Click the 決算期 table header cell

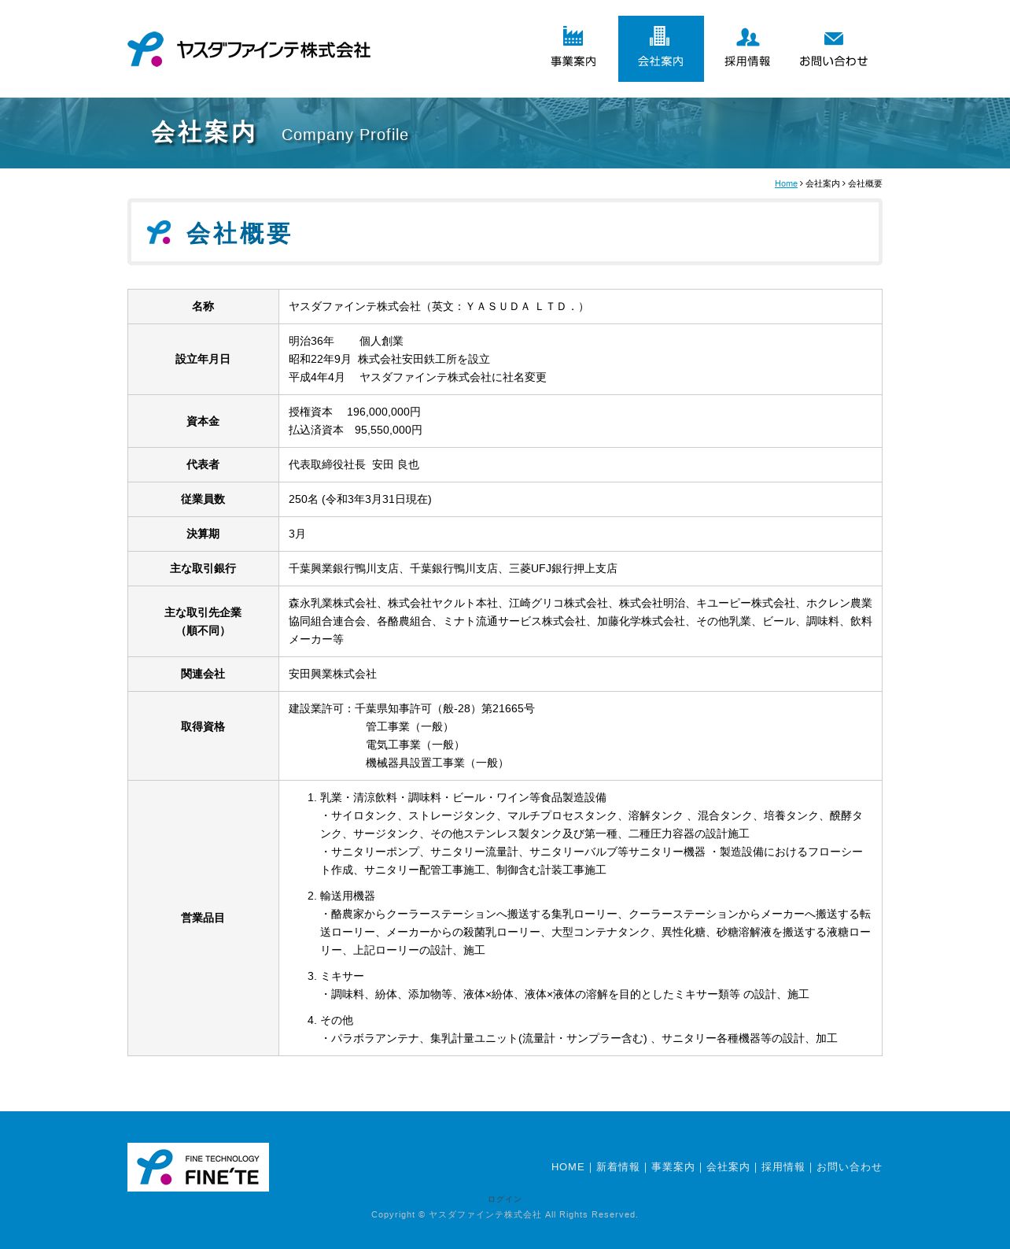click(203, 534)
